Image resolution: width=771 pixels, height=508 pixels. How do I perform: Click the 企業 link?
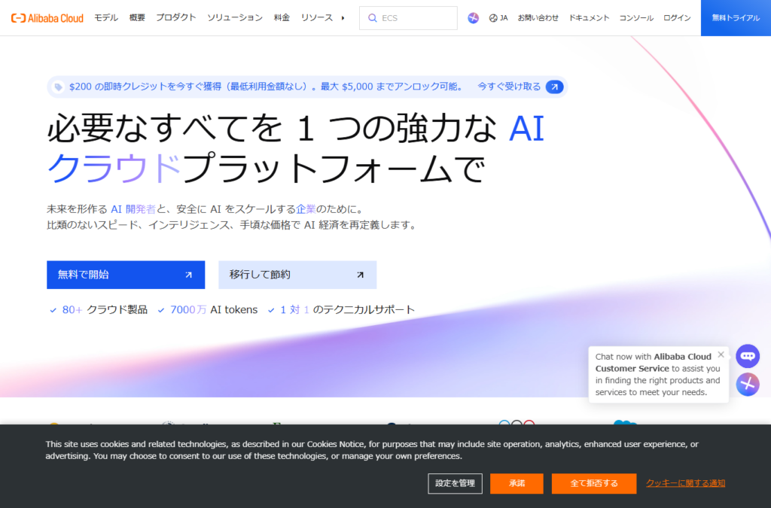tap(306, 209)
